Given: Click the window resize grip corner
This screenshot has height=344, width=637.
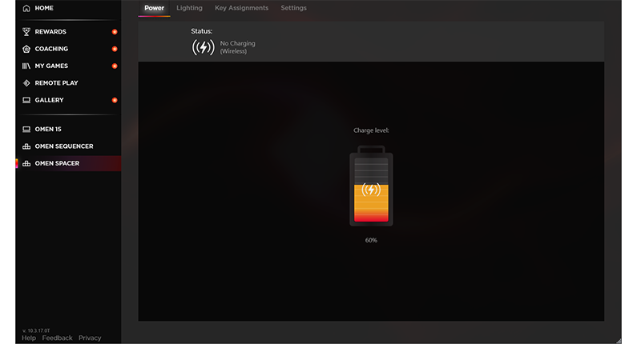Looking at the screenshot, I should (x=619, y=341).
